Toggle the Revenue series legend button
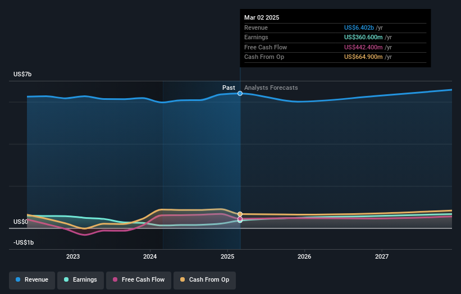461x294 pixels. pyautogui.click(x=32, y=280)
